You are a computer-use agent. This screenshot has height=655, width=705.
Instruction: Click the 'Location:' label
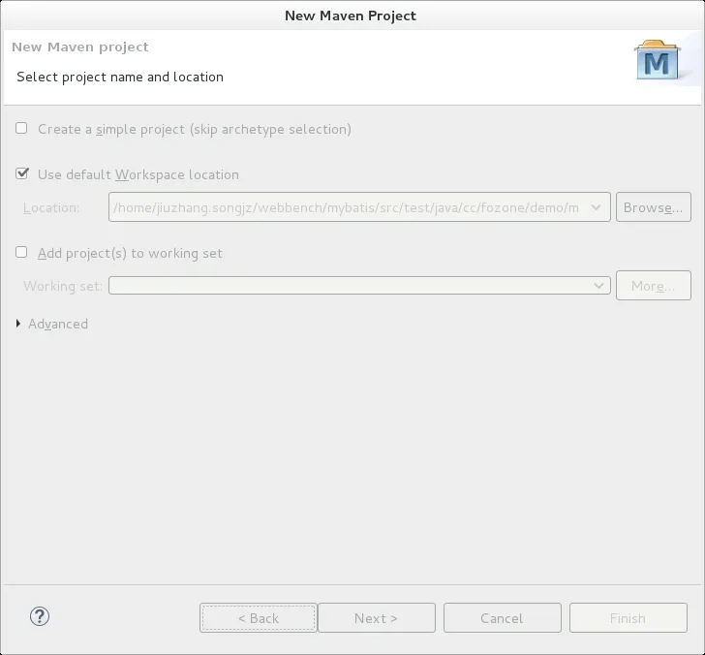(x=51, y=207)
